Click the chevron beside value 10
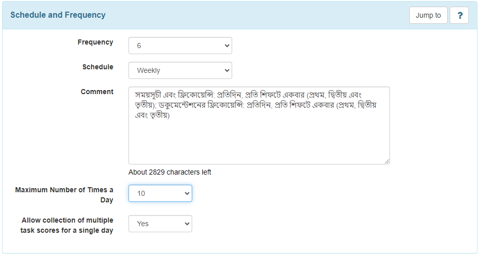Image resolution: width=479 pixels, height=255 pixels. 187,193
